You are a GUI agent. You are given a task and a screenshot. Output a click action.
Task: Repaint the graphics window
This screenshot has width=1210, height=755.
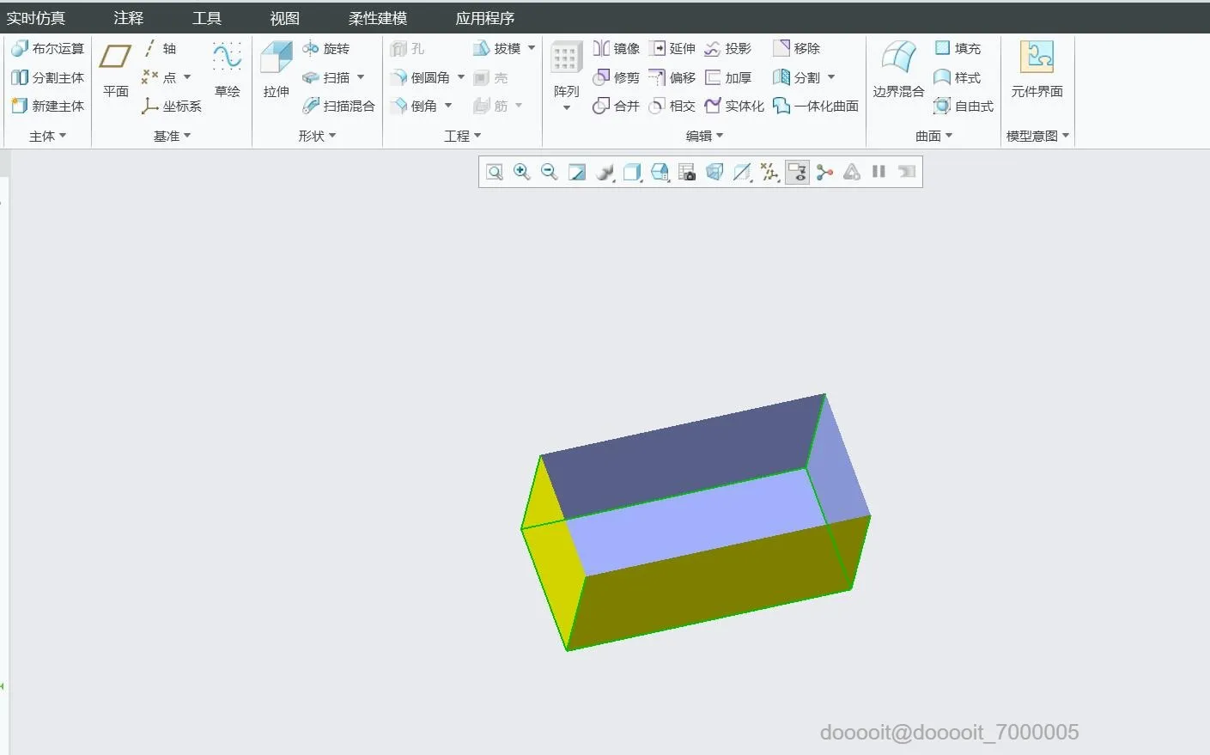click(x=577, y=172)
